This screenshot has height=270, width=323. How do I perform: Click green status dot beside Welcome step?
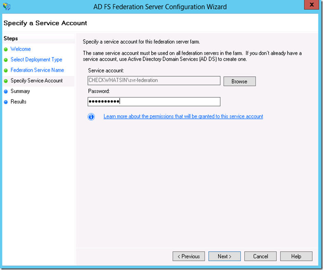click(x=6, y=50)
